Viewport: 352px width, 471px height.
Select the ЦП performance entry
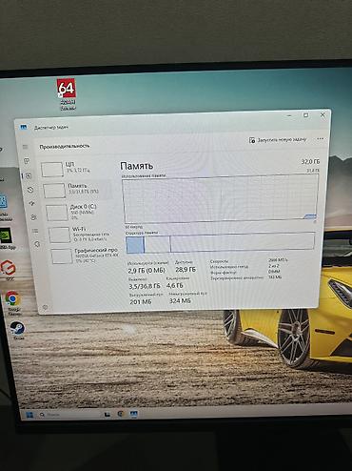click(76, 168)
